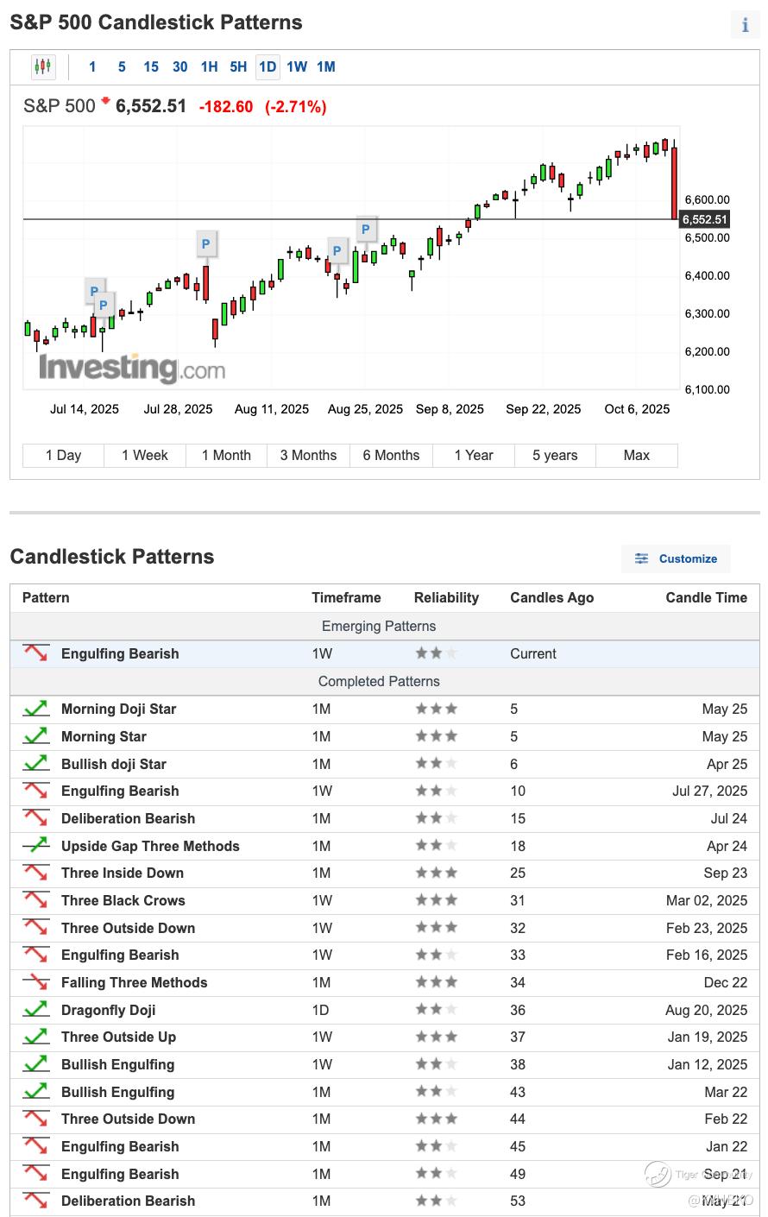Click the bearish arrow icon for emerging Engulfing Bearish

coord(35,653)
